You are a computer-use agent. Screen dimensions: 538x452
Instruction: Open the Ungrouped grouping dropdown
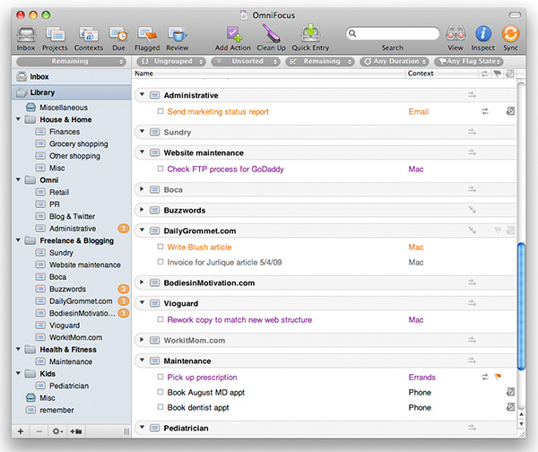171,62
